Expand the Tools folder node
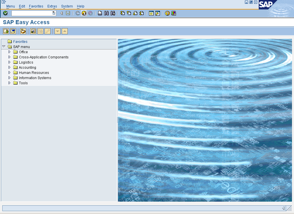The width and height of the screenshot is (294, 214). point(9,83)
